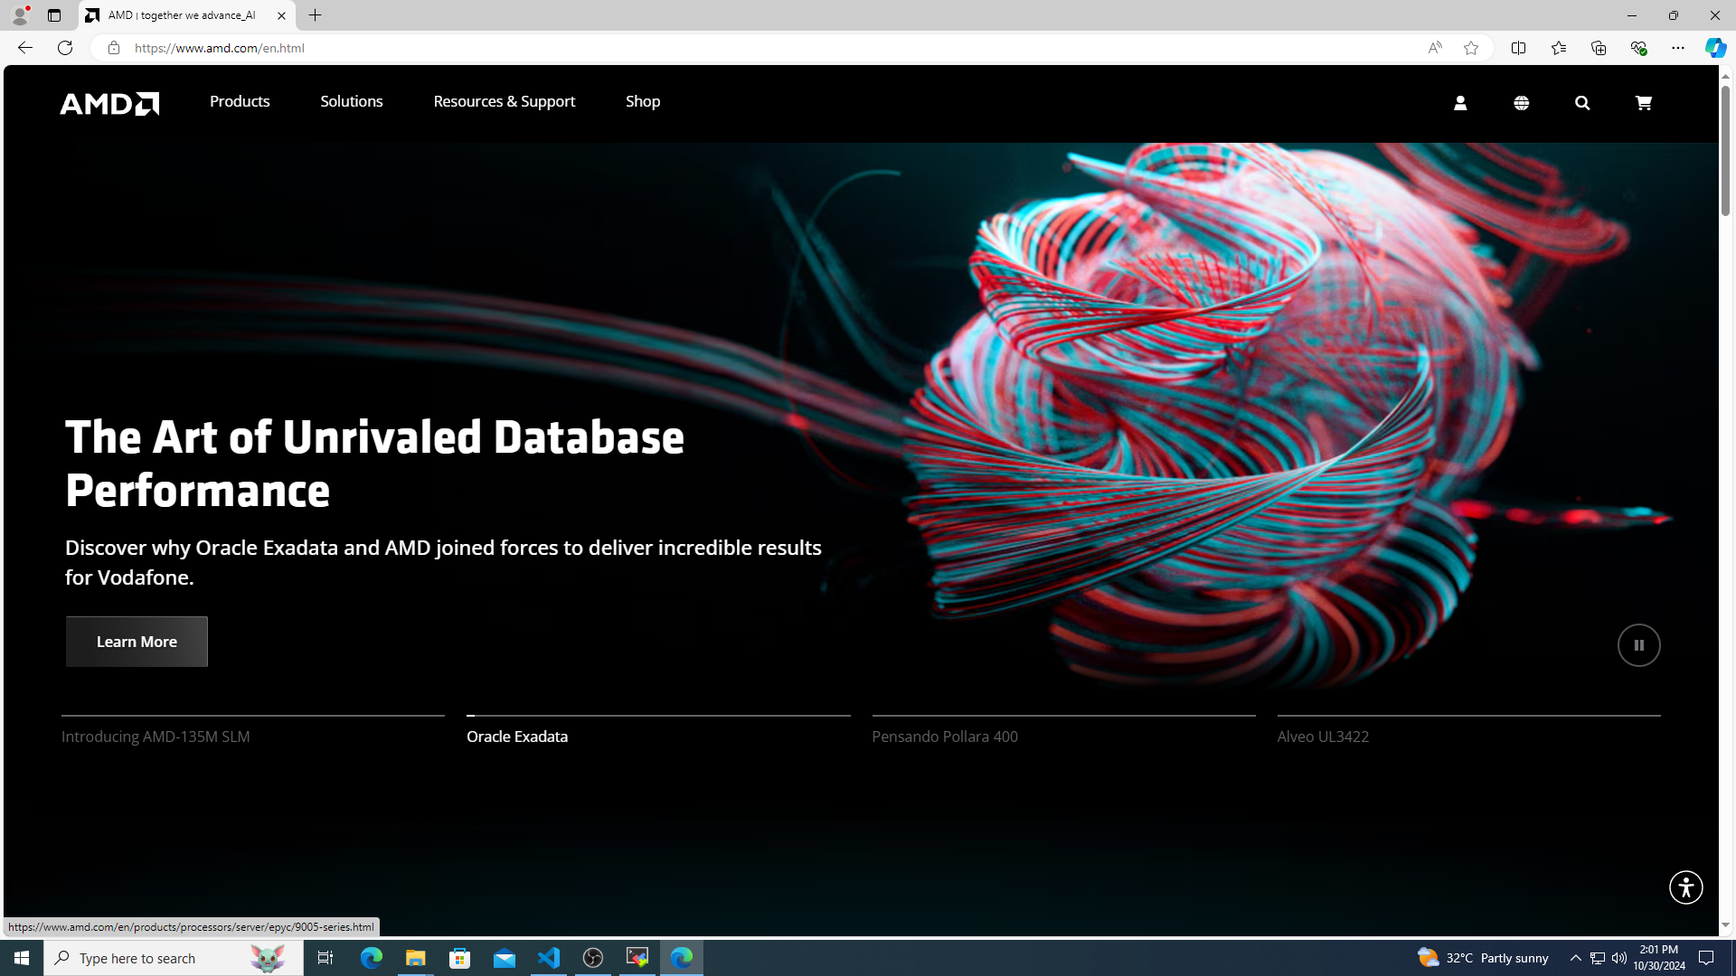Expand Resources & Support menu
The height and width of the screenshot is (976, 1736).
(x=505, y=101)
